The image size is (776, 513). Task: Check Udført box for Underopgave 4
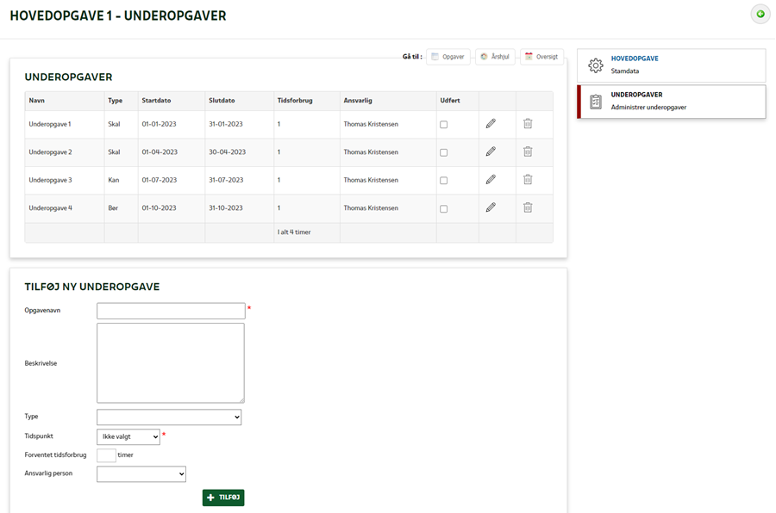[x=444, y=208]
